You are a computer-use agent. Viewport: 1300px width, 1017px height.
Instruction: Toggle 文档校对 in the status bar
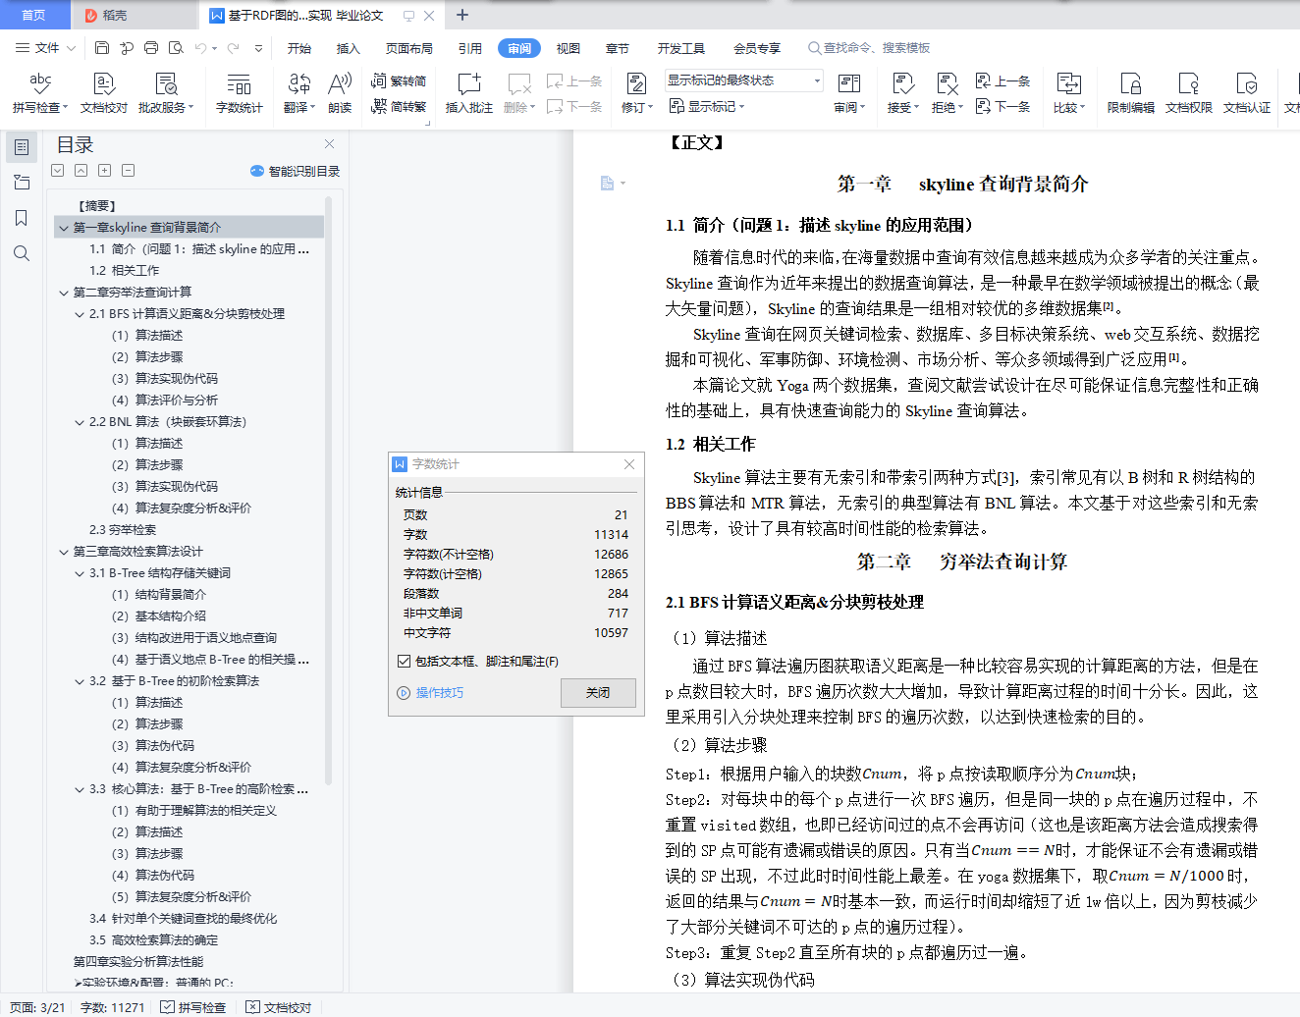point(278,1007)
